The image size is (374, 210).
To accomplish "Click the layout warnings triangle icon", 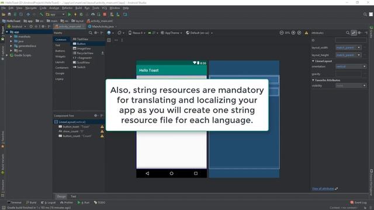I will pyautogui.click(x=306, y=33).
